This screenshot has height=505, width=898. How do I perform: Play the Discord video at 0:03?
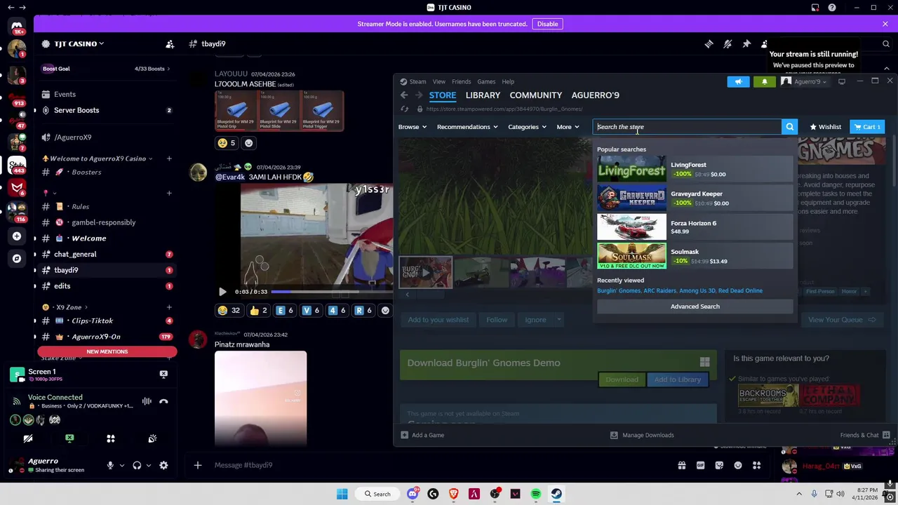[x=222, y=291]
